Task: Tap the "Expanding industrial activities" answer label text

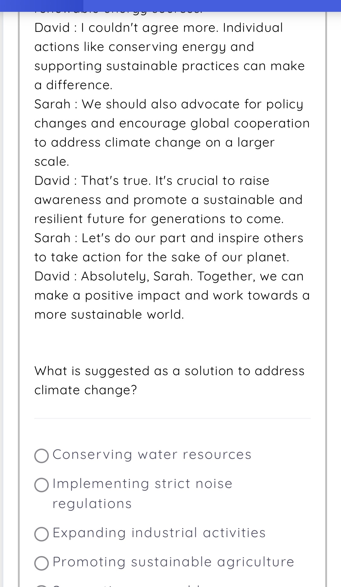Action: (x=159, y=533)
